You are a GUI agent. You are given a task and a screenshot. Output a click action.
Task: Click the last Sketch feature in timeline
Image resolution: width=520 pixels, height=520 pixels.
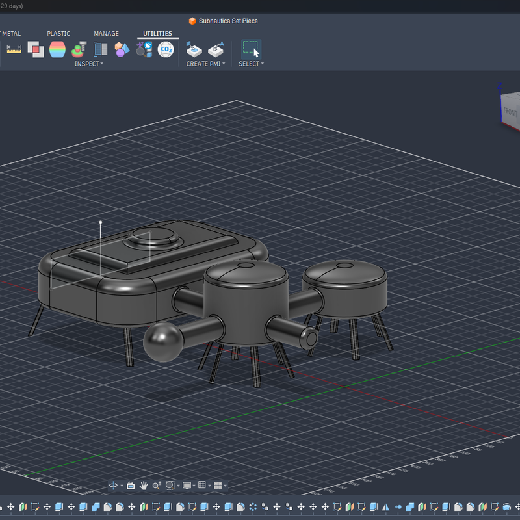pos(495,507)
